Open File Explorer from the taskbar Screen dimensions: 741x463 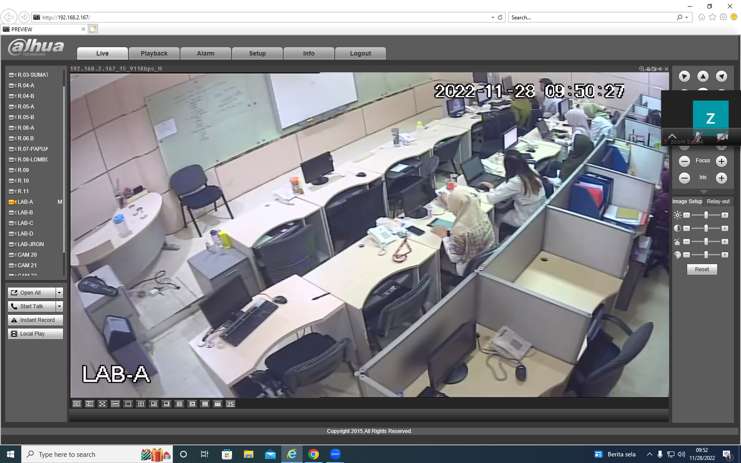click(x=249, y=454)
